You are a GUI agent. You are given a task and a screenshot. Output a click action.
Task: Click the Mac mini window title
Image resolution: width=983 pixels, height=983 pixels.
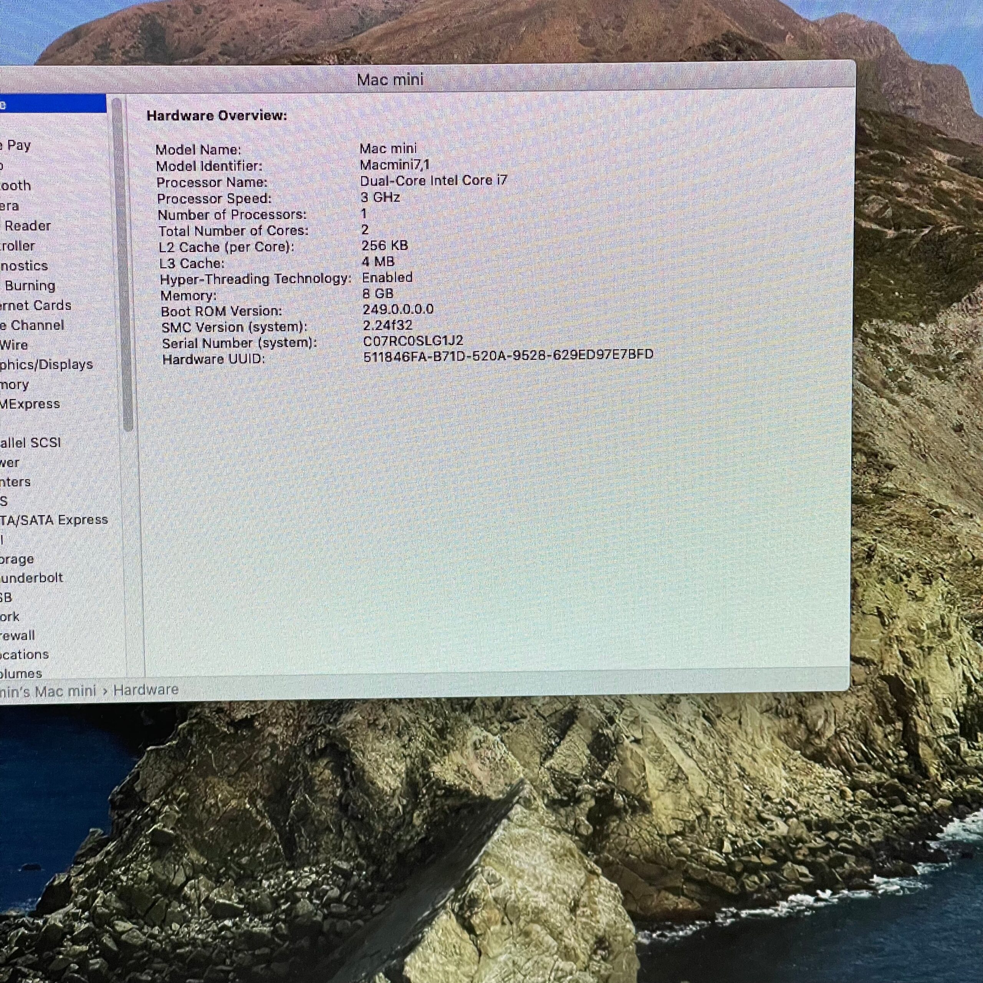pos(390,80)
